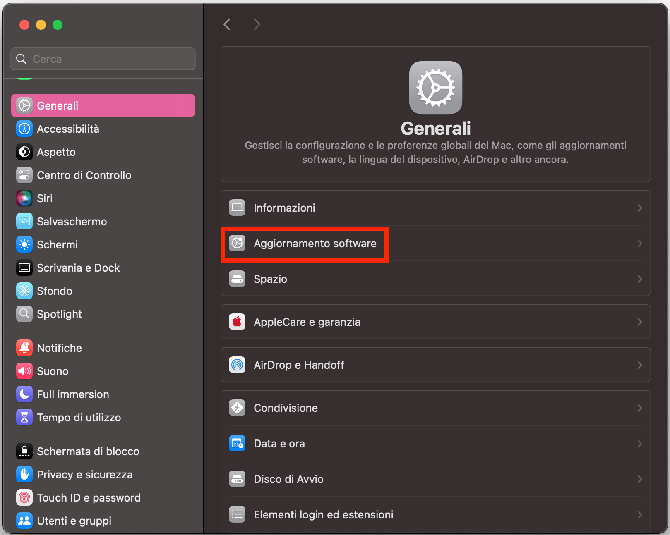Select the AirDrop e Handoff wave icon
The image size is (670, 535).
237,365
